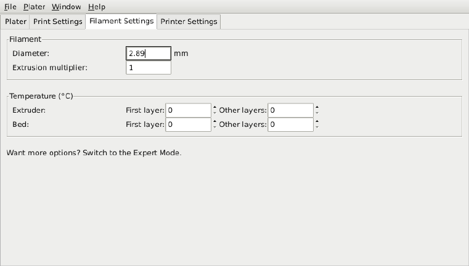This screenshot has width=469, height=266.
Task: Increase Extruder First layer temperature
Action: [x=214, y=107]
